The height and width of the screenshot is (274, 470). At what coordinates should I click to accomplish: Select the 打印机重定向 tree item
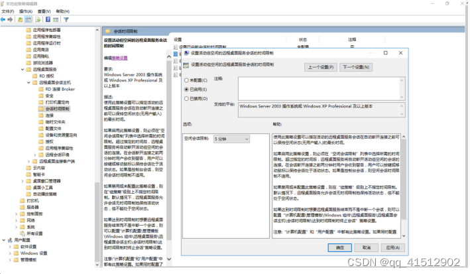57,102
